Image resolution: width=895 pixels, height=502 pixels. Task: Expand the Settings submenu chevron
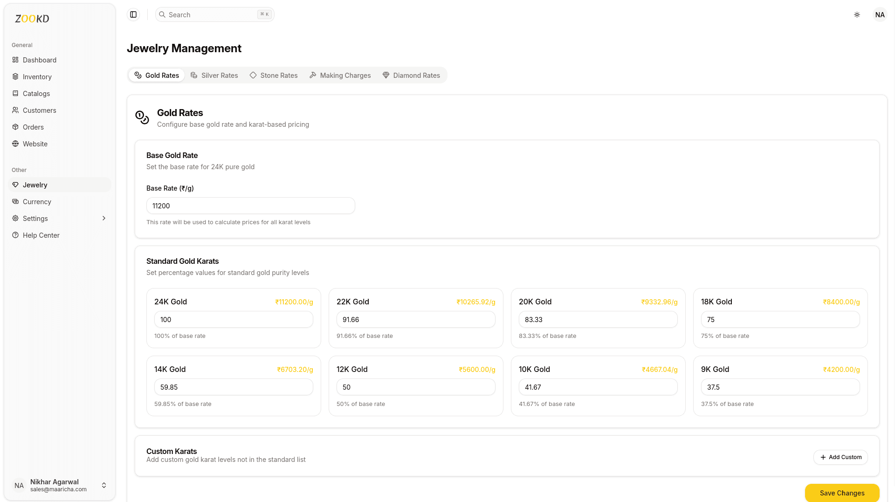click(x=103, y=218)
